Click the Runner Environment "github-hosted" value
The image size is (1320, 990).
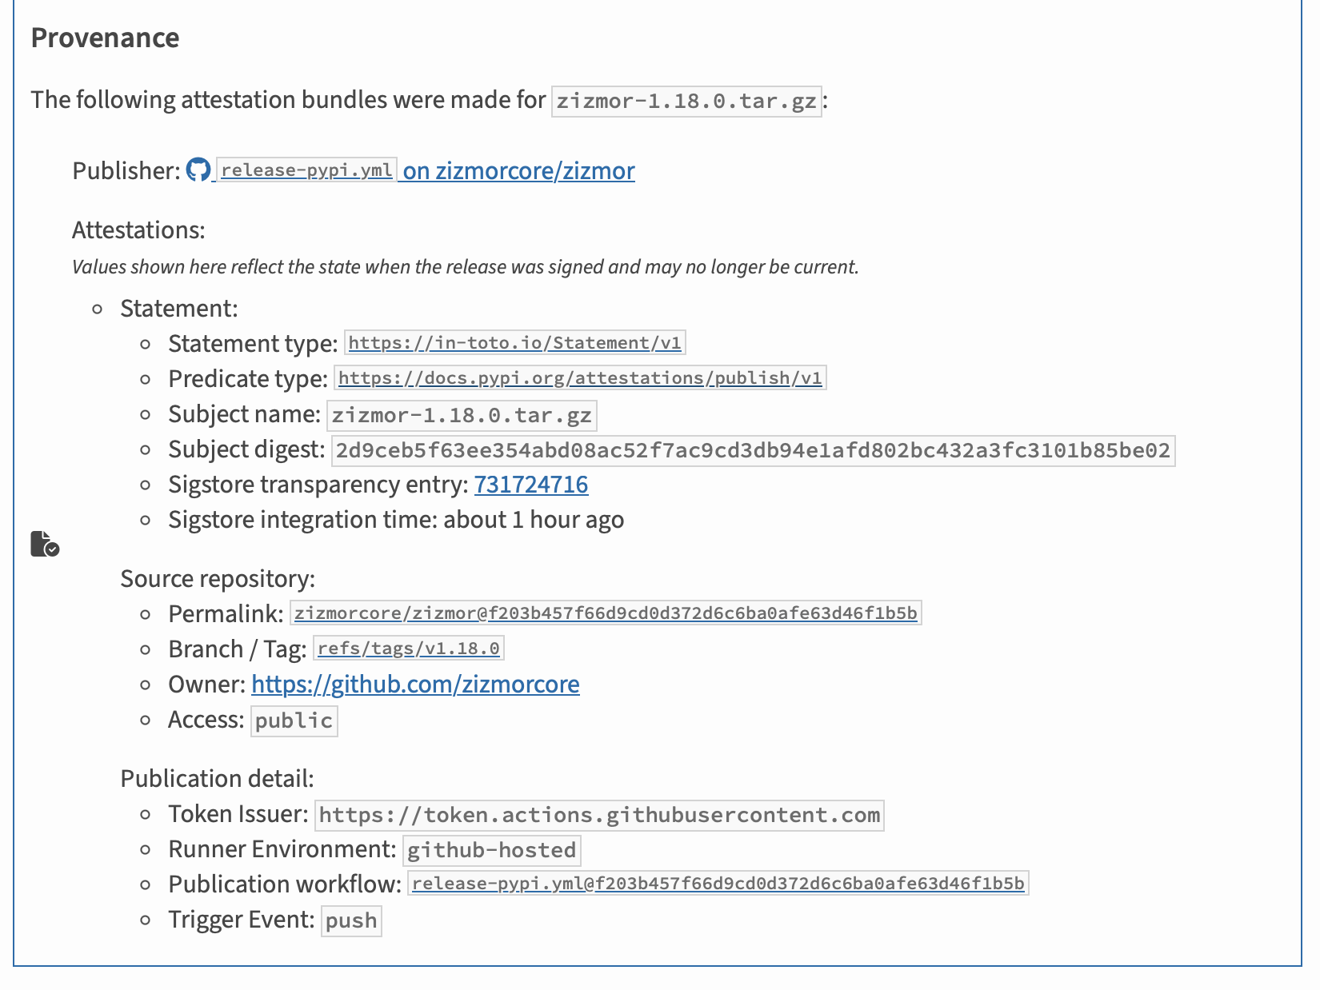(x=491, y=850)
